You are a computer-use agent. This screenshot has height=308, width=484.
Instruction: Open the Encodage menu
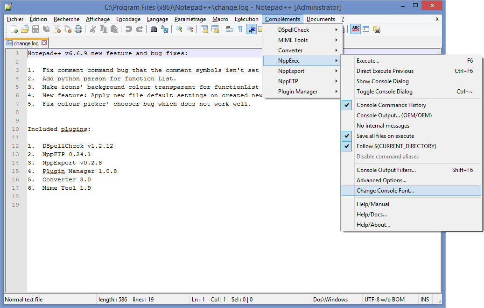(x=128, y=19)
